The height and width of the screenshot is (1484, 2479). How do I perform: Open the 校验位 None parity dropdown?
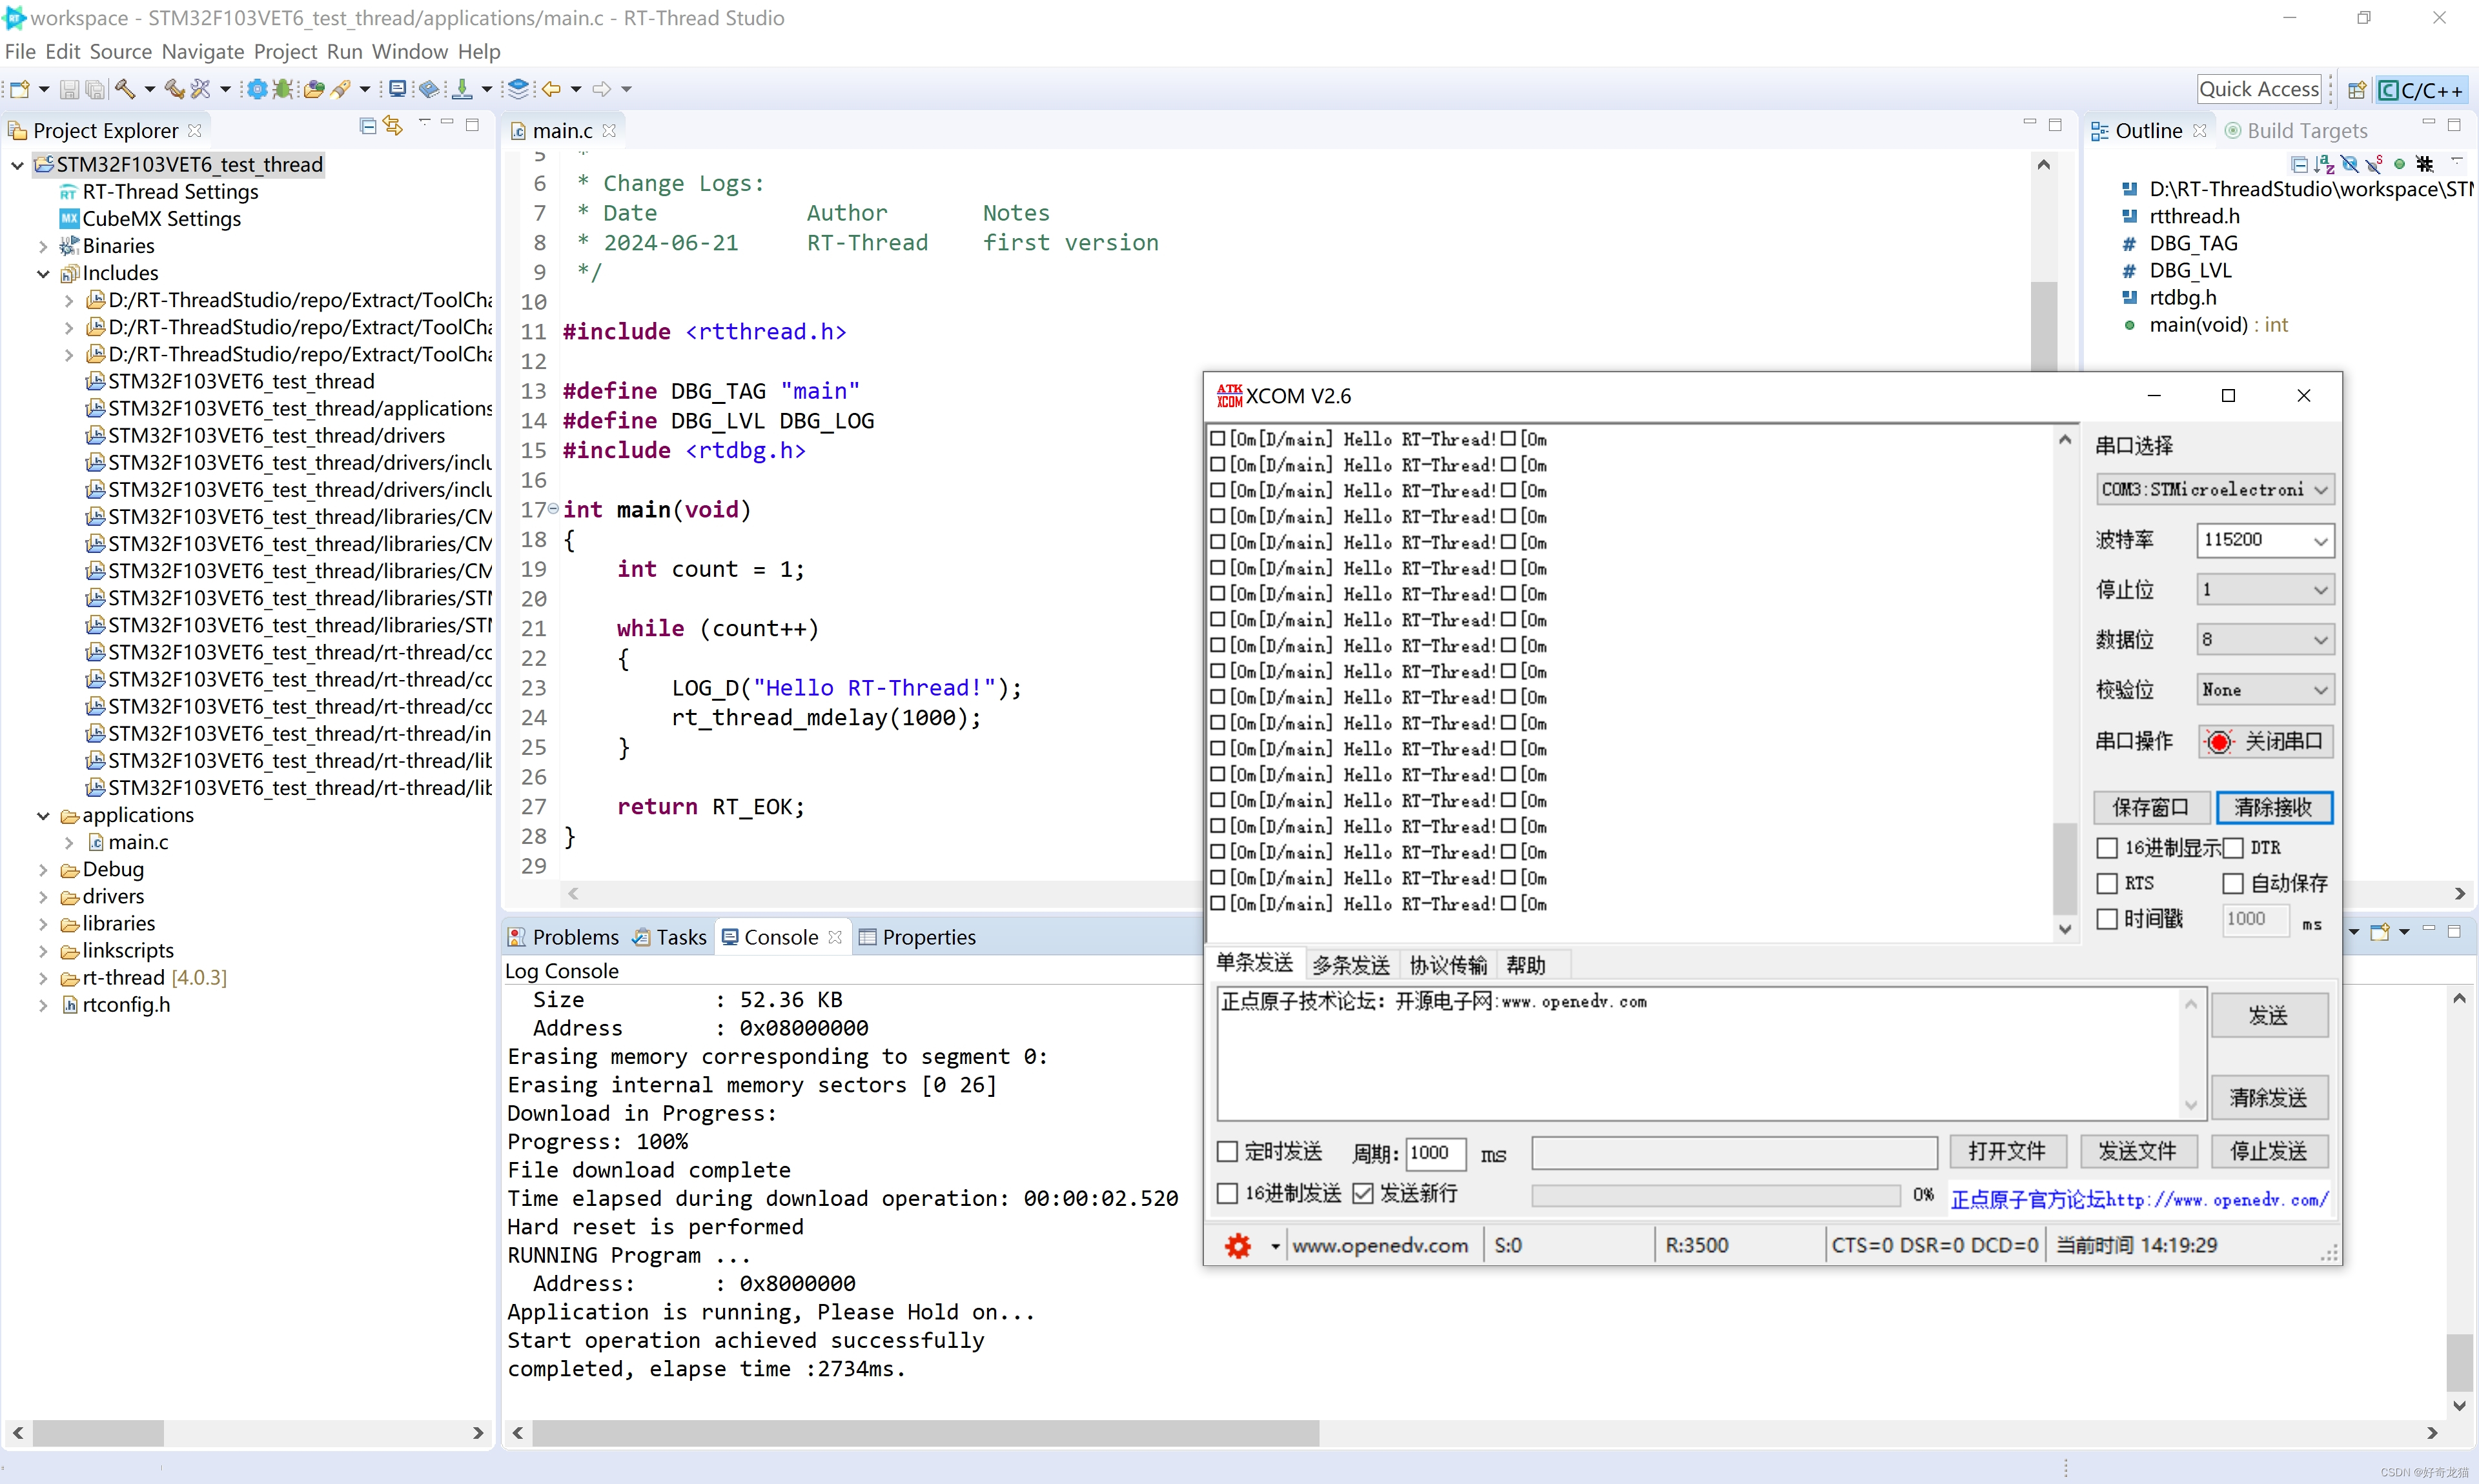click(2265, 690)
